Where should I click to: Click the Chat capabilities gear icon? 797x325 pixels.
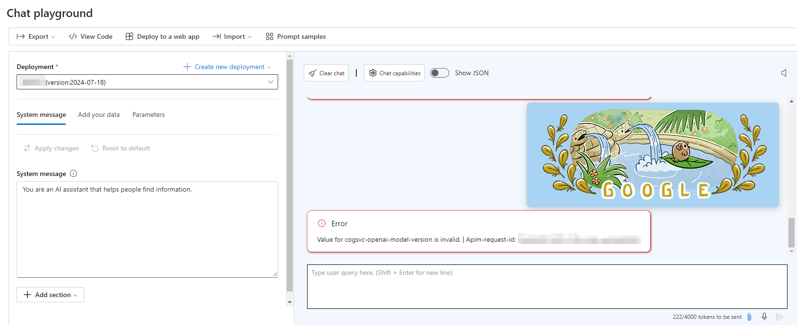(x=373, y=73)
